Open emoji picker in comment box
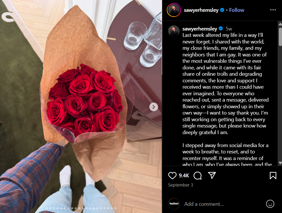This screenshot has height=213, width=282. coord(270,204)
